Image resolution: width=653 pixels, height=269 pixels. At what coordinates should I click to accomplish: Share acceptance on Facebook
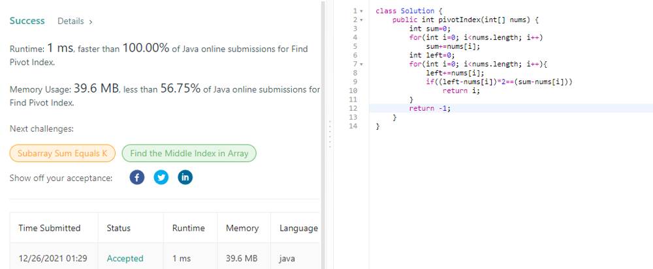(136, 178)
